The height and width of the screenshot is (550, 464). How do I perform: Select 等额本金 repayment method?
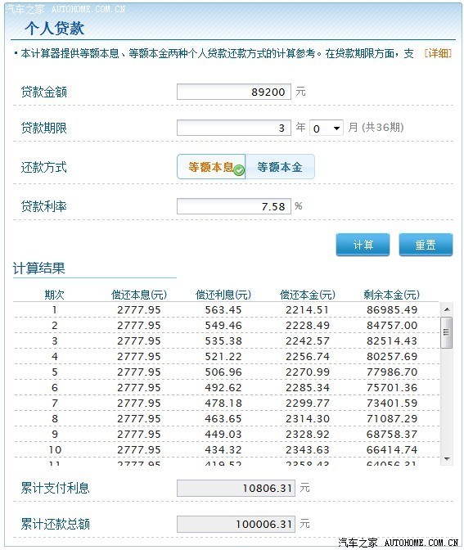coord(280,167)
